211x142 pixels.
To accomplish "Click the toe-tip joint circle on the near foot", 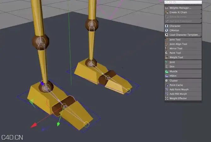I will point(86,124).
